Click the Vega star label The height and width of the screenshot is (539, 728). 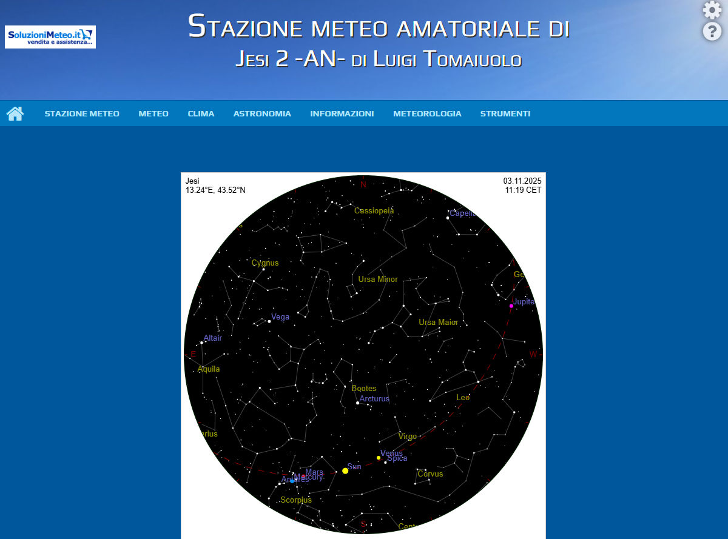pyautogui.click(x=280, y=316)
